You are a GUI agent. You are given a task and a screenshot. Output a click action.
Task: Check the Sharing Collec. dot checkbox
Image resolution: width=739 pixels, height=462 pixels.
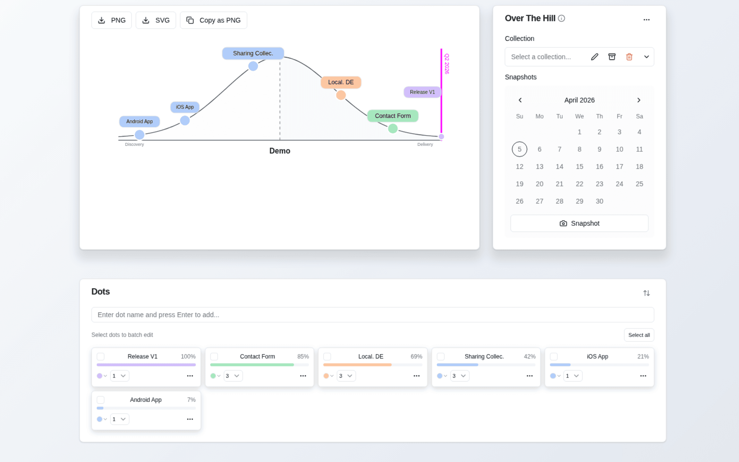coord(441,356)
